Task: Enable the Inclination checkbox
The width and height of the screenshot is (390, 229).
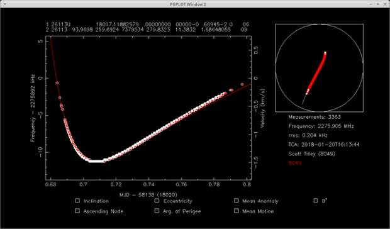Action: coord(77,201)
